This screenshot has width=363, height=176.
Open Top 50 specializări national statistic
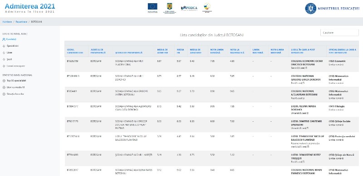16,81
